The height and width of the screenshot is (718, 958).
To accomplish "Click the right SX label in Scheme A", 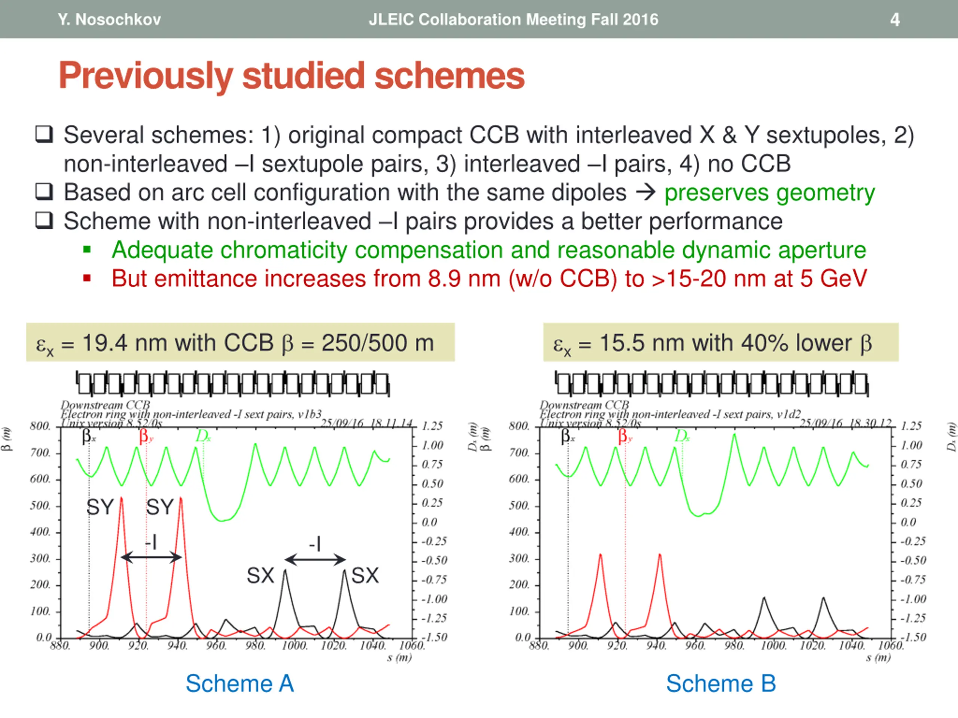I will pos(365,576).
